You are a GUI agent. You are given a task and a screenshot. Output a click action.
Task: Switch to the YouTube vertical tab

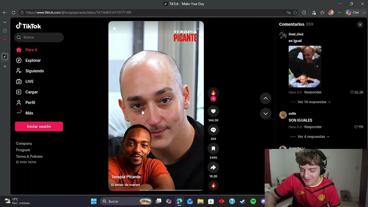5,39
